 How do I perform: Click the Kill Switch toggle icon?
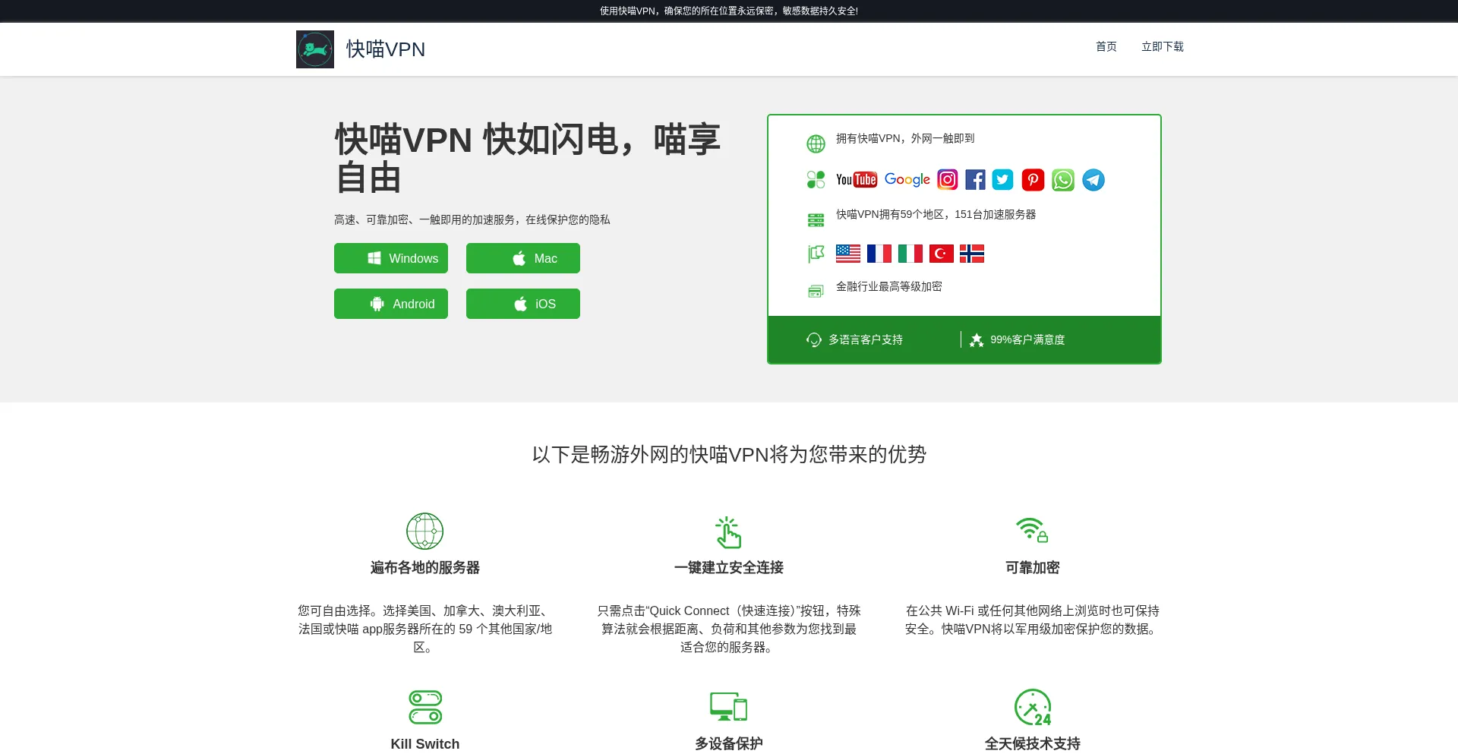(425, 707)
